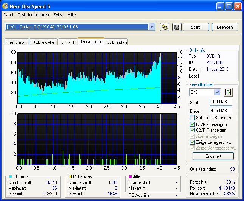Maximize the Nero DiscSpeed window
The height and width of the screenshot is (201, 244).
pos(229,6)
